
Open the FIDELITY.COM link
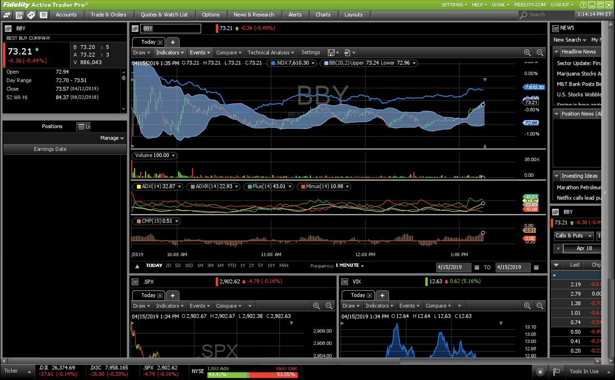530,5
